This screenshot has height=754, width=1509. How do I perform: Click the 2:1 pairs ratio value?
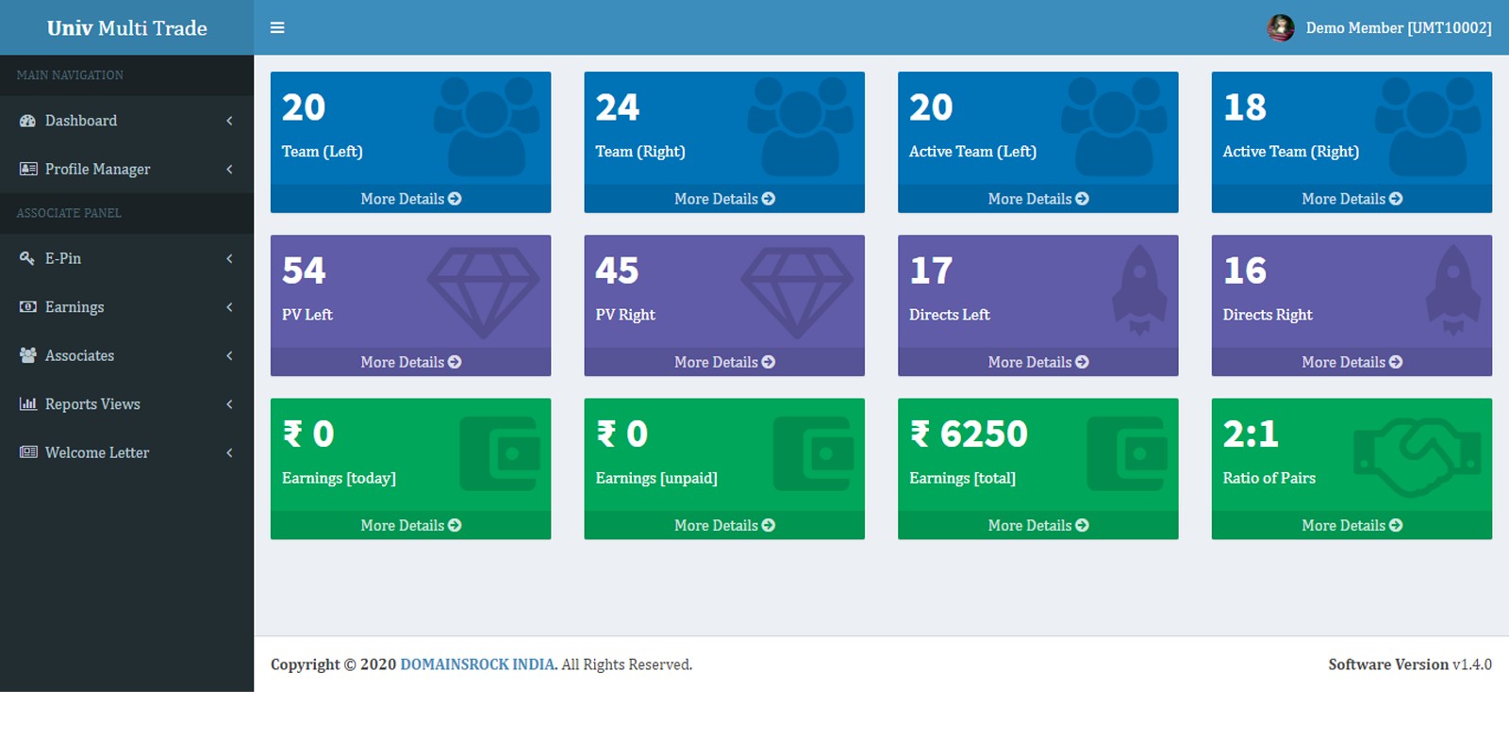pyautogui.click(x=1251, y=434)
